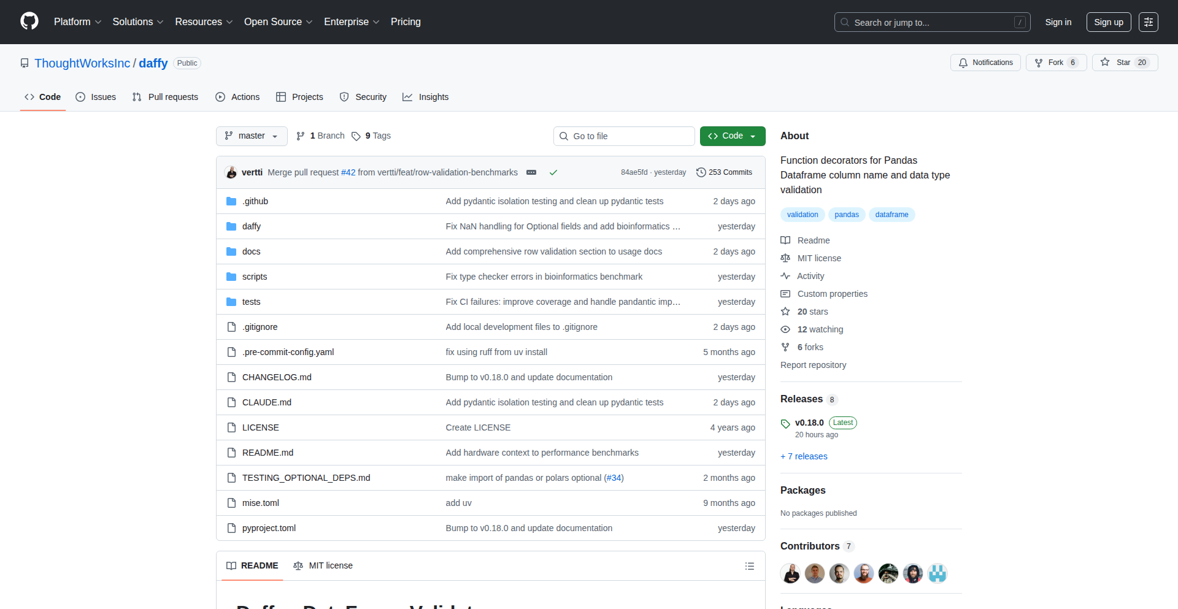Open the notifications bell icon
This screenshot has height=609, width=1178.
pyautogui.click(x=963, y=62)
